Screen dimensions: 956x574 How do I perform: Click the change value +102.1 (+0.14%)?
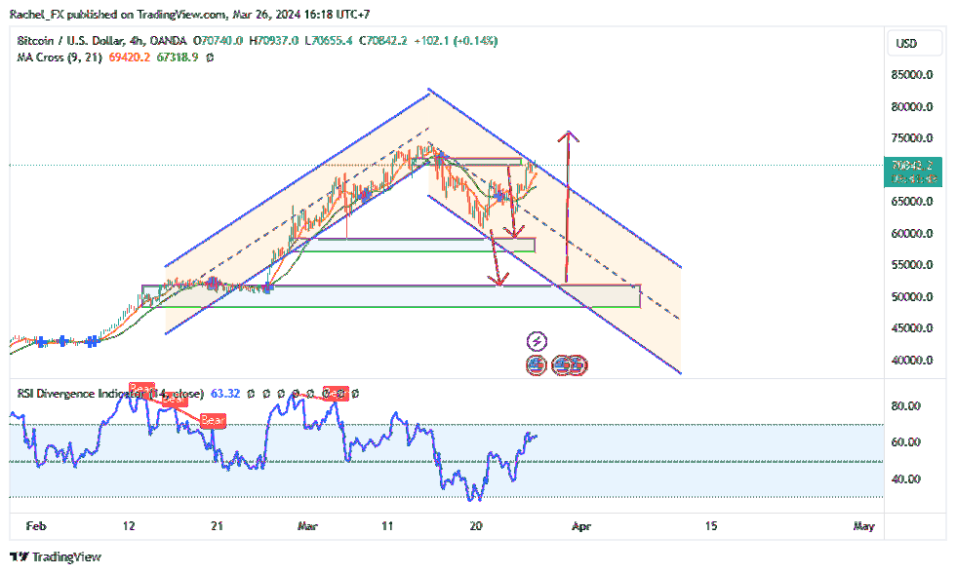[x=456, y=41]
